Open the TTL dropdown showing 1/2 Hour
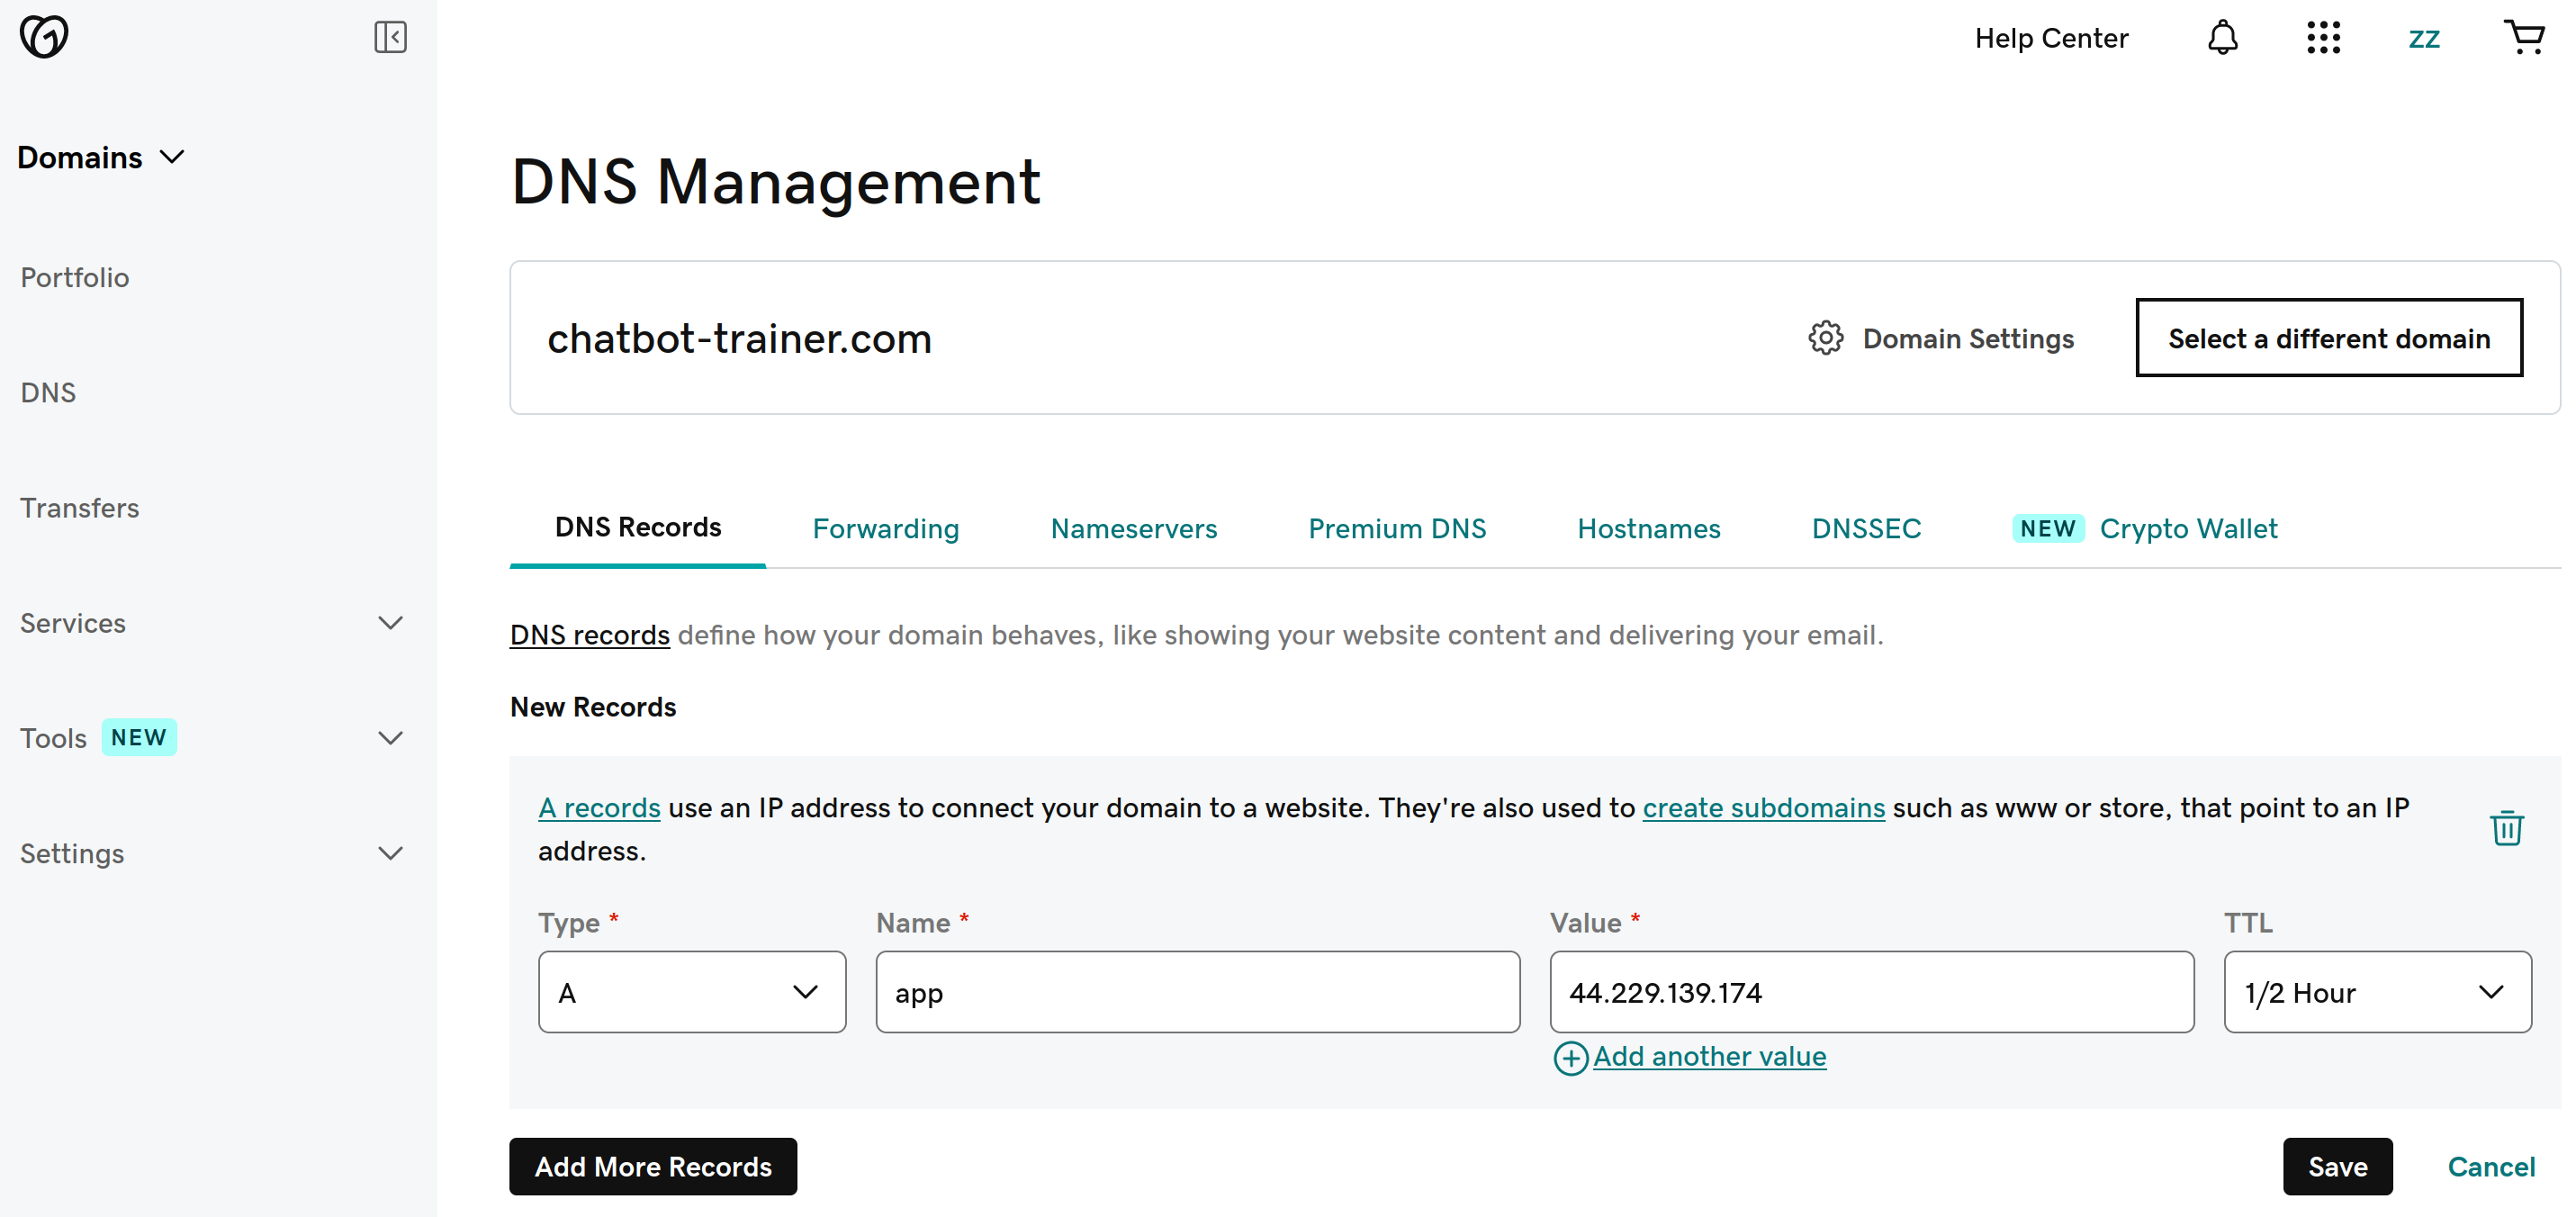 point(2377,992)
